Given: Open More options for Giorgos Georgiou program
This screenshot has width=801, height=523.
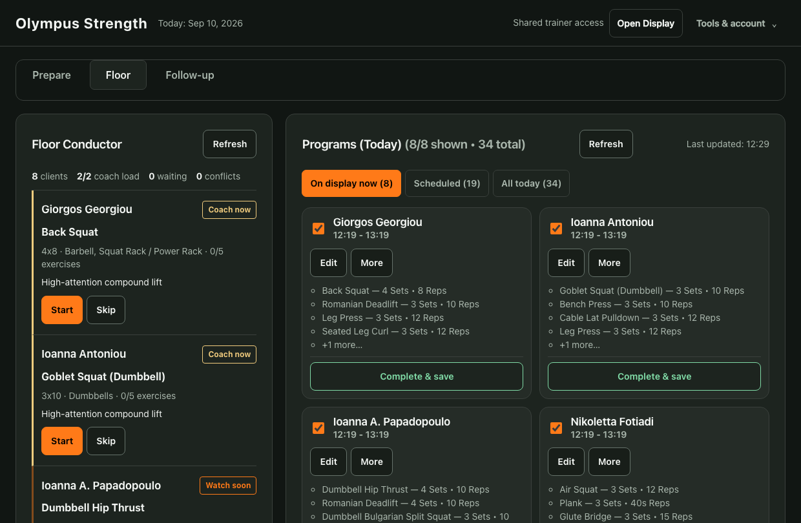Looking at the screenshot, I should [371, 263].
